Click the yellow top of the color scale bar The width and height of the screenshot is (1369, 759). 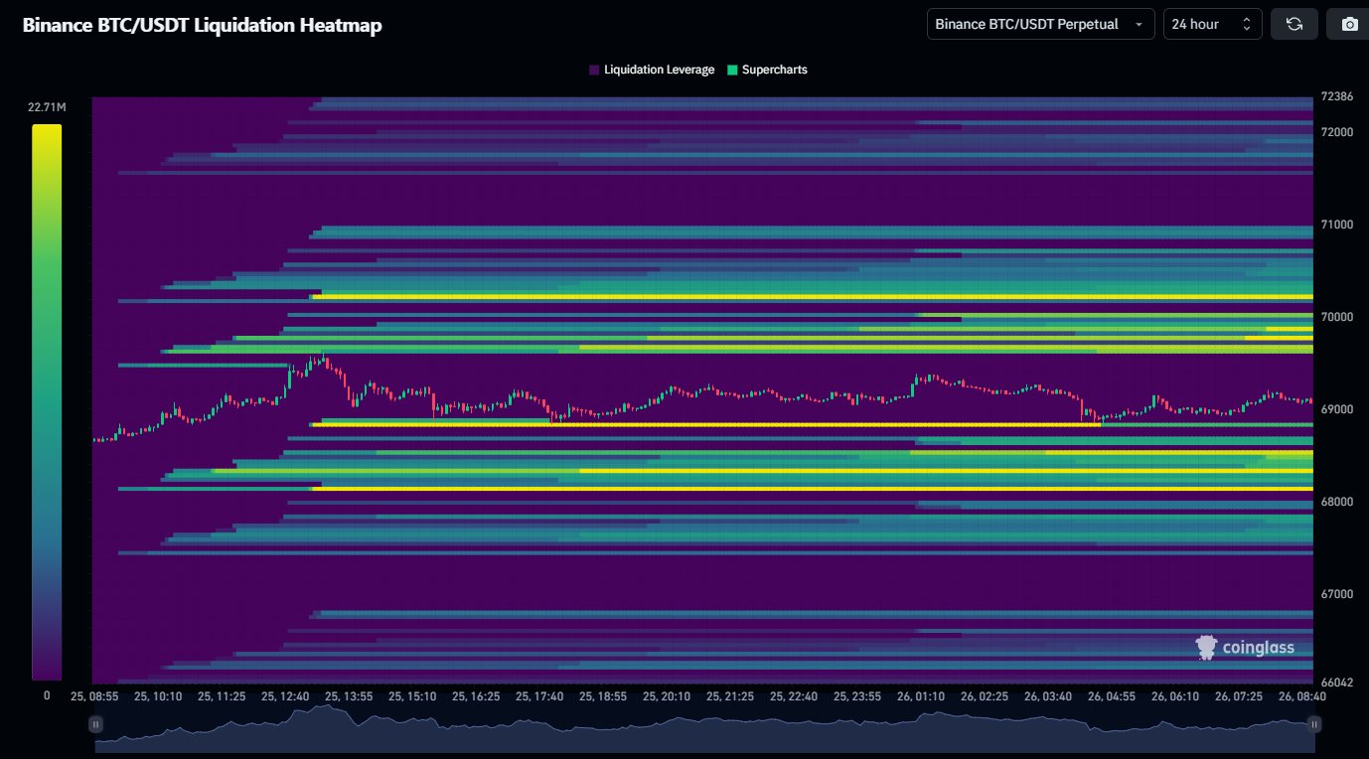47,131
